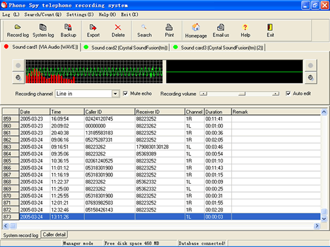The height and width of the screenshot is (247, 330).
Task: Click the horizontal scroll left arrow
Action: pos(6,226)
